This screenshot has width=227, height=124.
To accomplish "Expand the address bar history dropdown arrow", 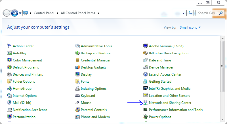I will 184,13.
